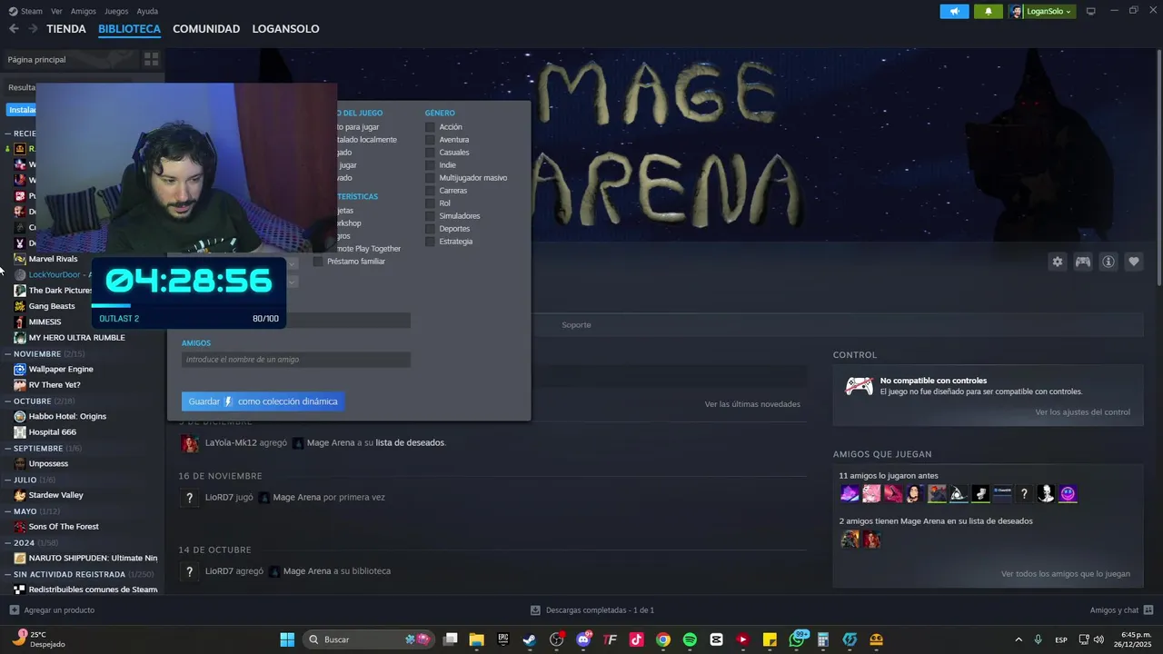Screen dimensions: 1163x654
Task: Open the announcements megaphone button
Action: click(954, 11)
